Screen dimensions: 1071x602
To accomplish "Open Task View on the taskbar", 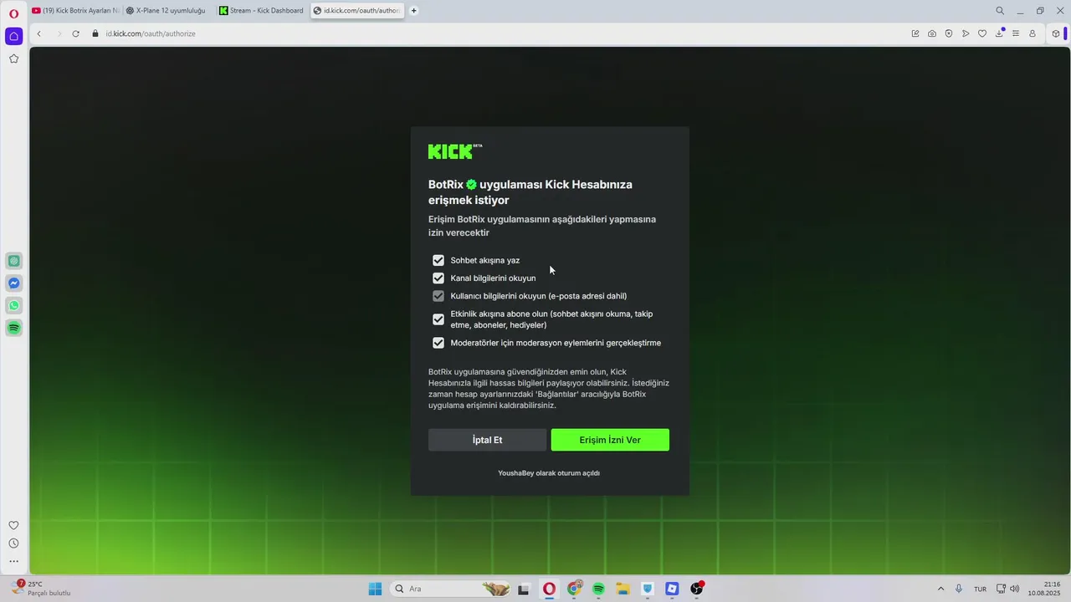I will 524,589.
